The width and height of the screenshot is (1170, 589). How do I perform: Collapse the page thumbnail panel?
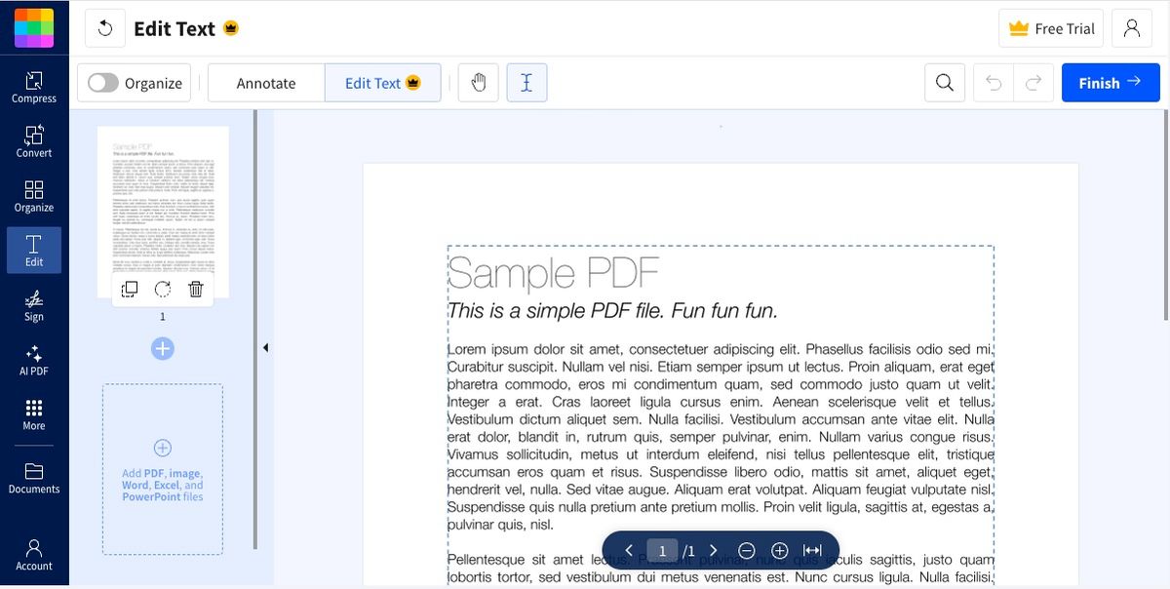[265, 347]
